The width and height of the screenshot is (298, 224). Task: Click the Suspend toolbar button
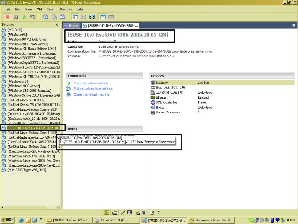[16, 17]
